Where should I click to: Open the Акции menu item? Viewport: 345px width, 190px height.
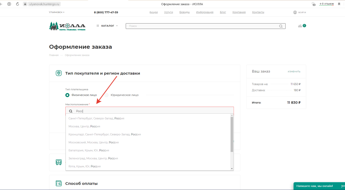coord(154,12)
